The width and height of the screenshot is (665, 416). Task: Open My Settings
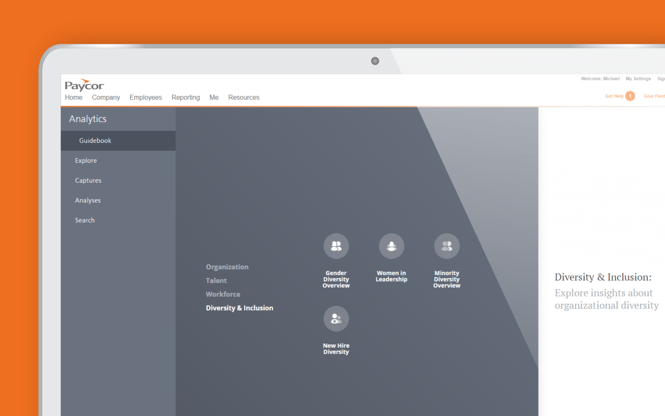(x=638, y=79)
